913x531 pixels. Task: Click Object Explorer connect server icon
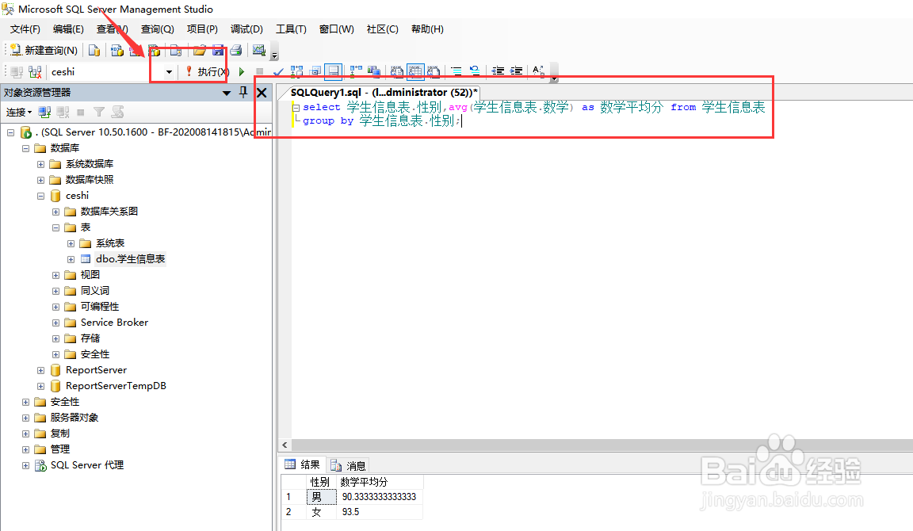click(44, 113)
